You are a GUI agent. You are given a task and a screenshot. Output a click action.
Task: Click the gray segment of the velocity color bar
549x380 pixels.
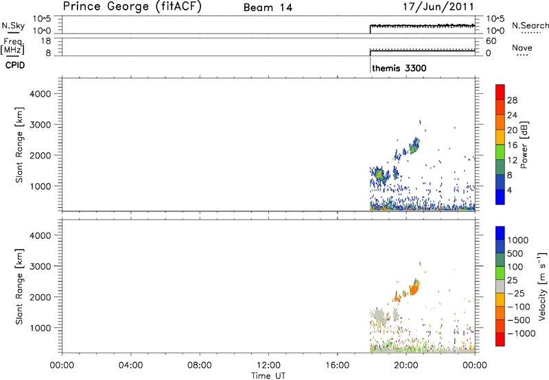click(500, 287)
